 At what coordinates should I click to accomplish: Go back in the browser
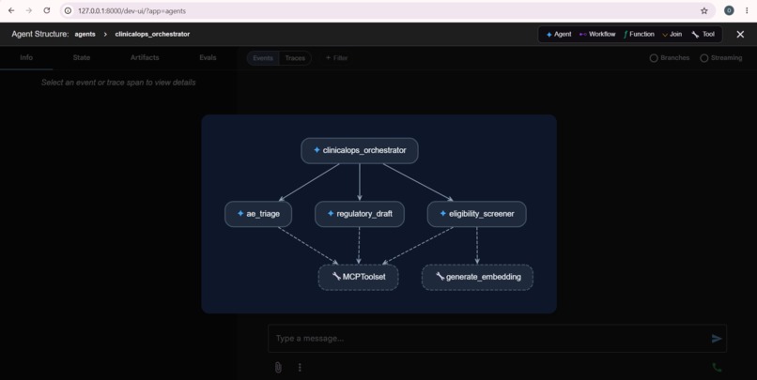[11, 10]
